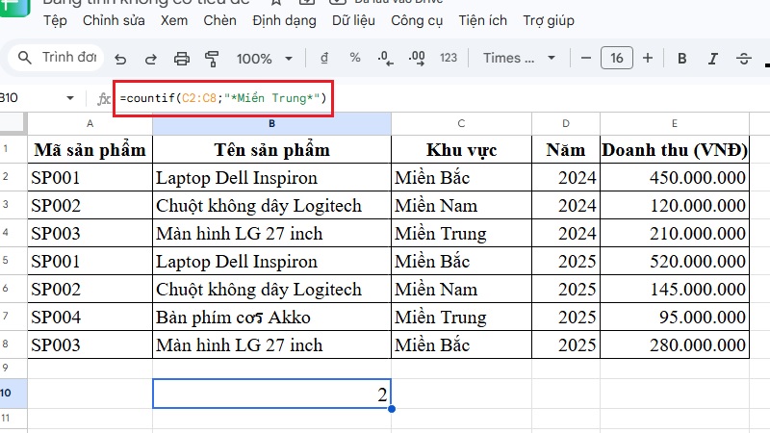Open the Định dạng menu
This screenshot has width=770, height=433.
284,20
